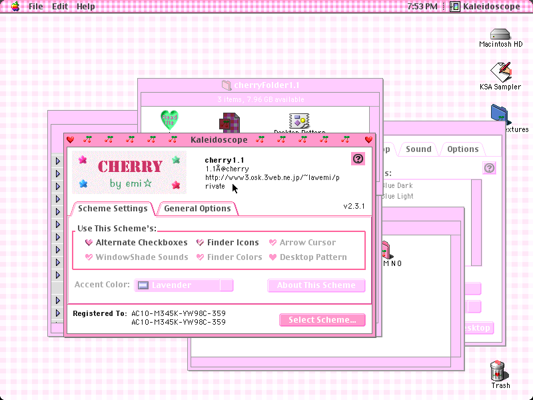Expand the eighth disclosure triangle in left list window

click(58, 249)
